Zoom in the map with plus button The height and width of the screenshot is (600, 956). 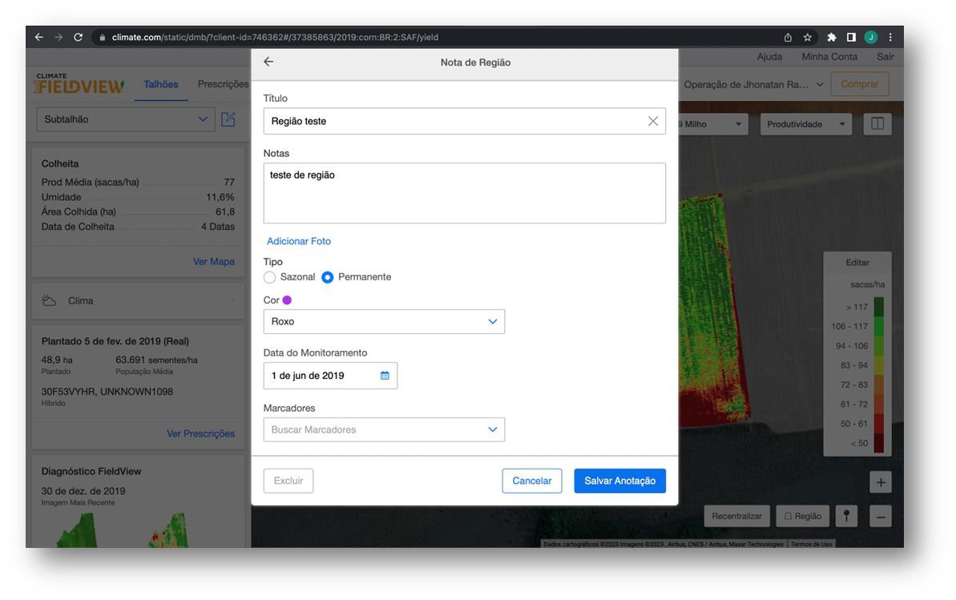click(x=881, y=482)
